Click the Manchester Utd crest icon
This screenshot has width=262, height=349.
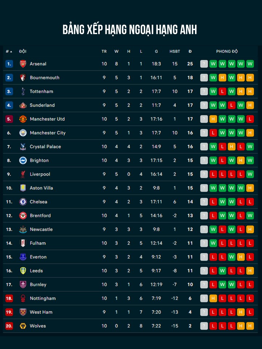[23, 119]
